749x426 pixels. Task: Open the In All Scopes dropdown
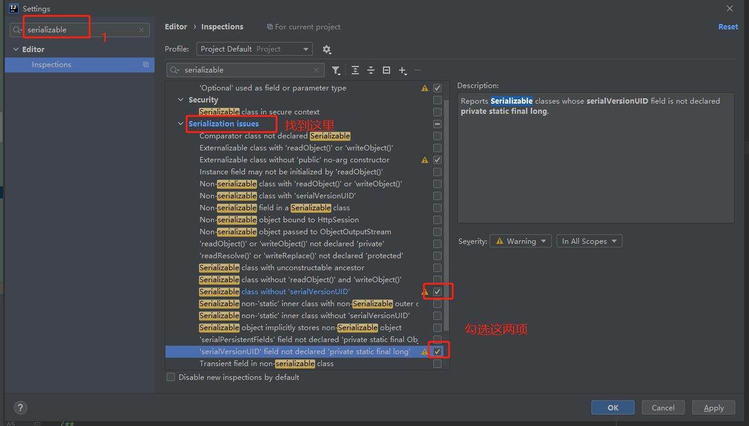coord(589,241)
